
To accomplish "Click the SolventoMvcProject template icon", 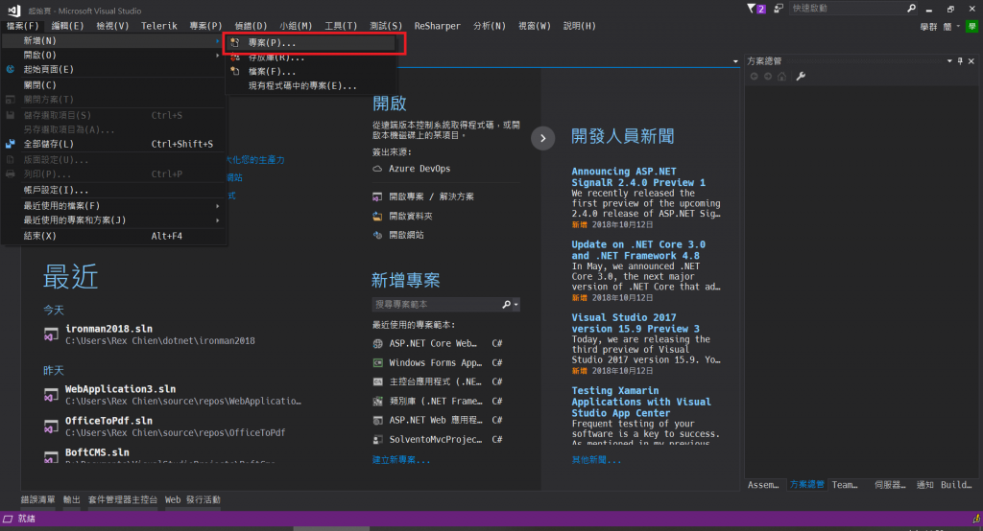I will 378,440.
